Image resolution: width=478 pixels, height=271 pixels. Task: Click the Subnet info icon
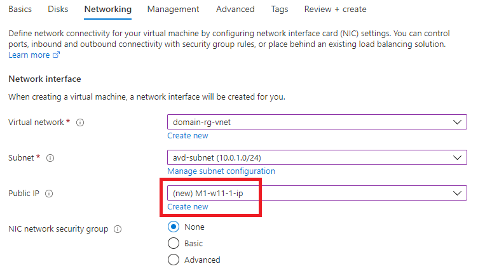50,158
